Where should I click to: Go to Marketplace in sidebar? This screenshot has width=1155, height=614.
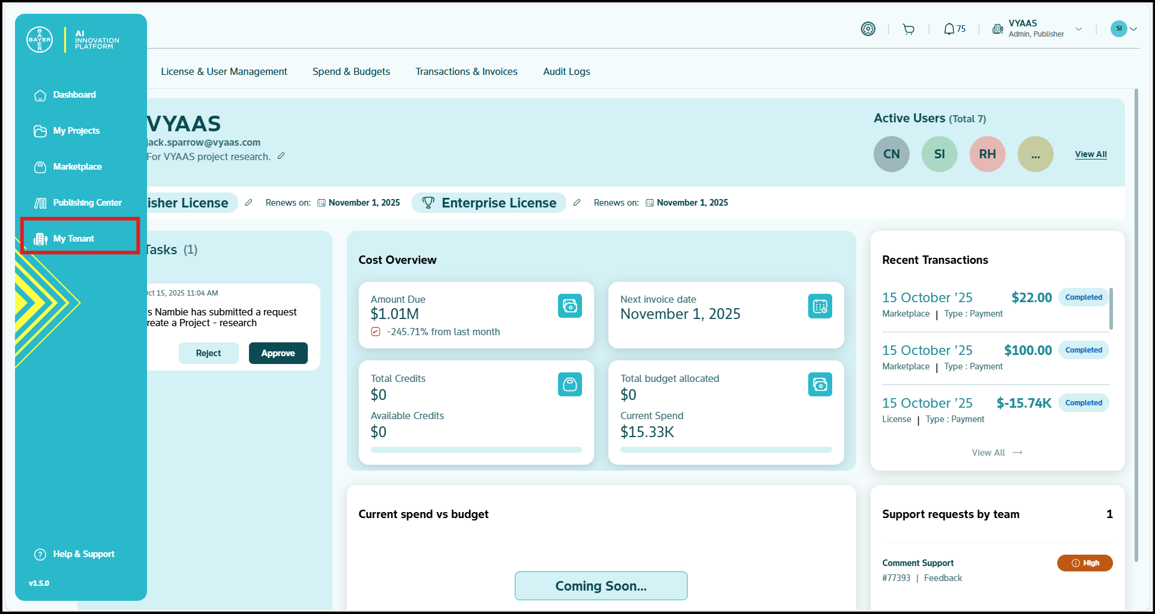coord(77,167)
